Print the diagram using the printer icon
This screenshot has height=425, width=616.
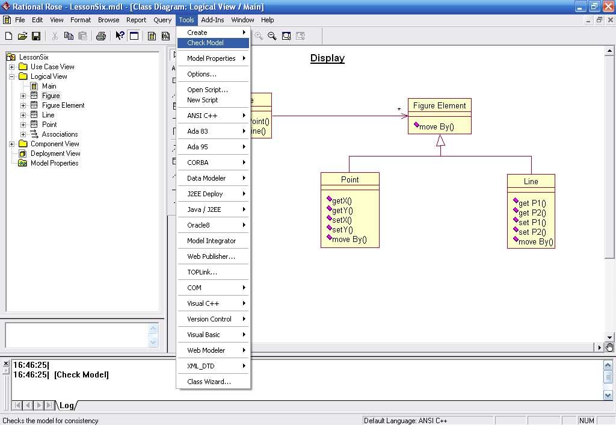[x=101, y=36]
